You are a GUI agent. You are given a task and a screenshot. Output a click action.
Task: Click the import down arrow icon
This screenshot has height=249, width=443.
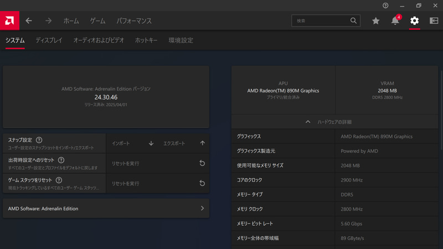[x=151, y=143]
